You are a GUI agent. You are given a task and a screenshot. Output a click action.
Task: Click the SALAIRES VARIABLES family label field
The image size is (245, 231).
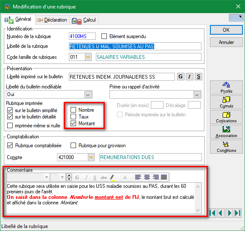pyautogui.click(x=149, y=57)
